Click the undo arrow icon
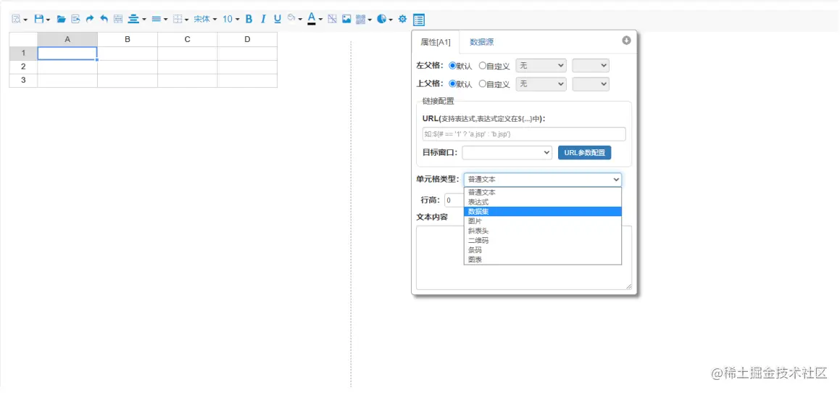The height and width of the screenshot is (393, 840). point(104,19)
